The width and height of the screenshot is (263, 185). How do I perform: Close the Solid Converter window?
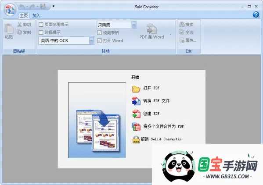[x=256, y=7]
